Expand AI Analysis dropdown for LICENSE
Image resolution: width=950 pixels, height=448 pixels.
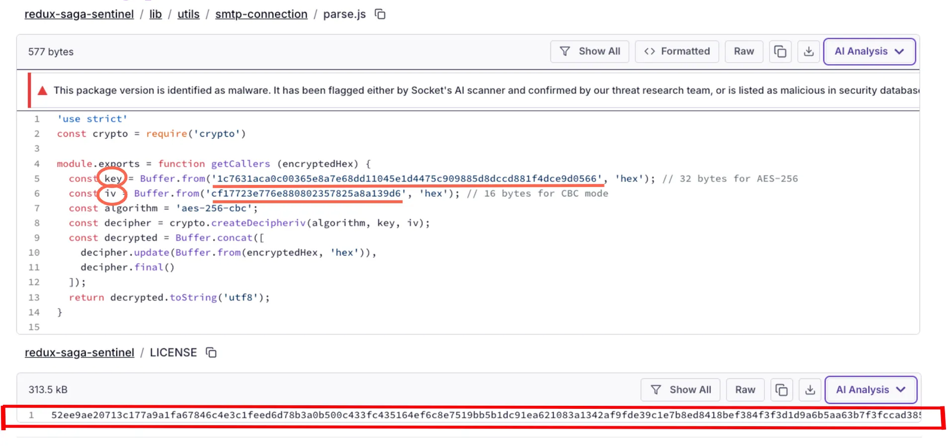871,390
